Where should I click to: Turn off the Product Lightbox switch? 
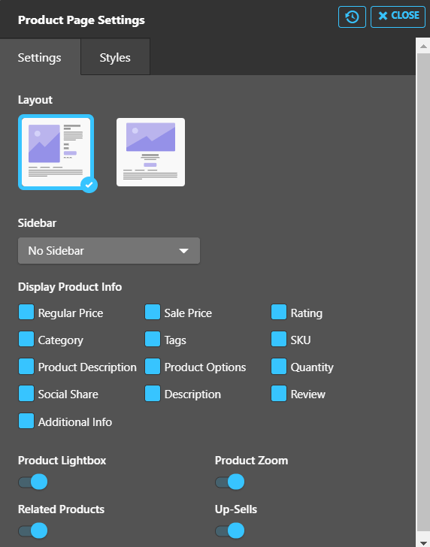33,482
